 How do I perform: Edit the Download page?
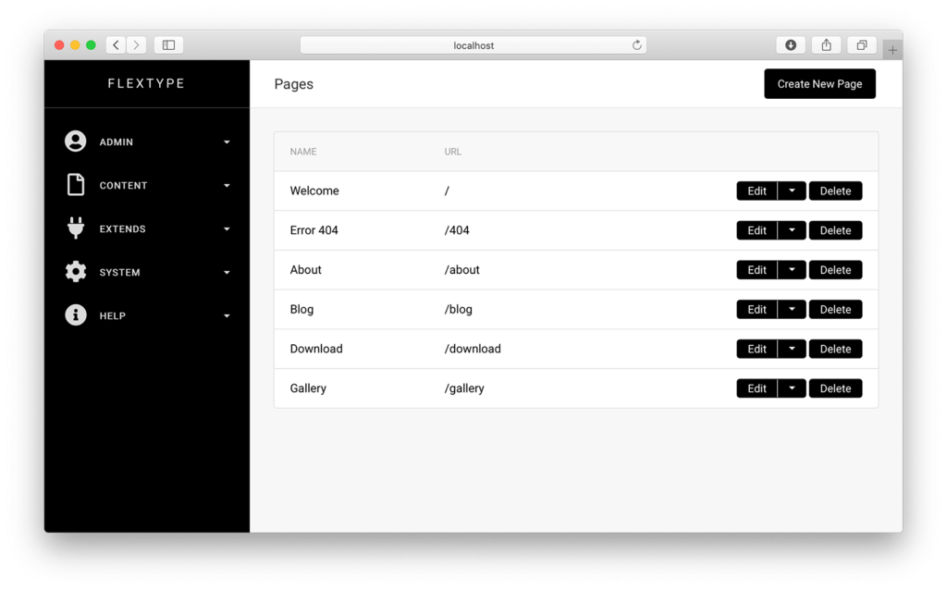point(756,349)
